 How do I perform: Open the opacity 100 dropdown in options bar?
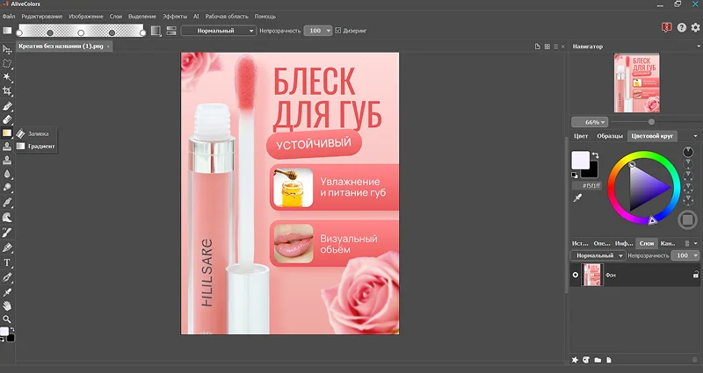[318, 31]
